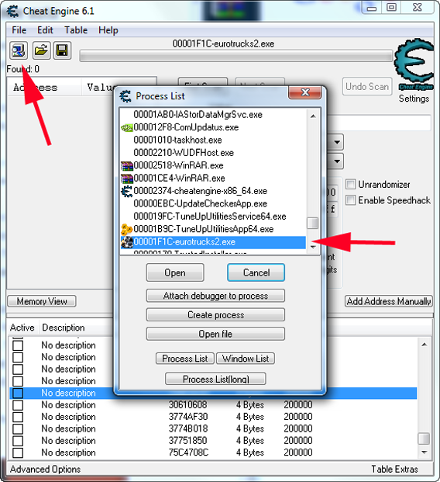Tick Active checkbox for address 3774B018

[x=18, y=428]
